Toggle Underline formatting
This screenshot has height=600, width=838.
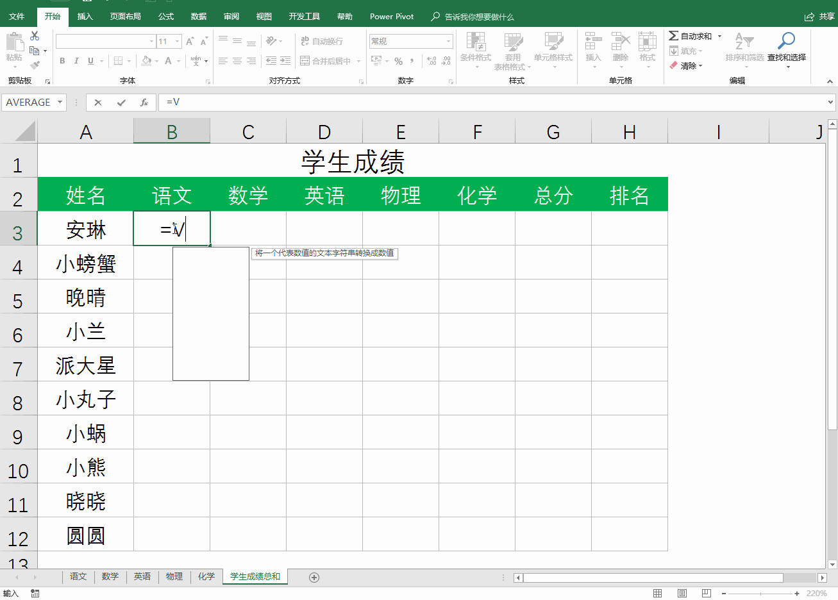90,61
